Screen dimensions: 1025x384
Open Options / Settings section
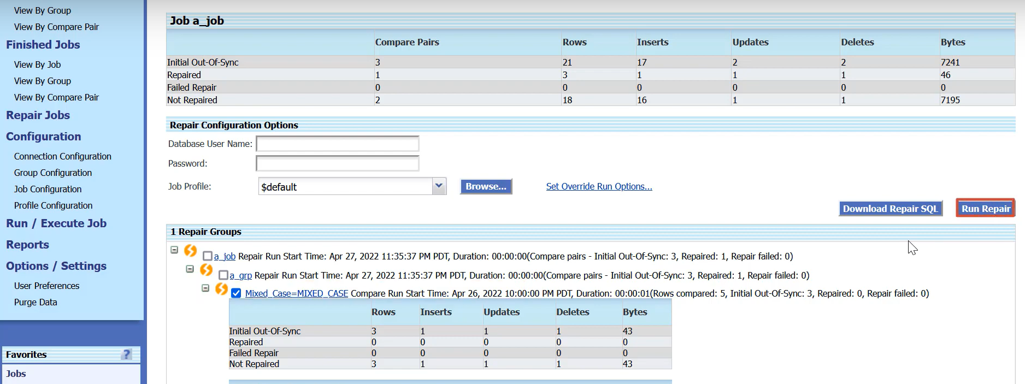coord(56,266)
